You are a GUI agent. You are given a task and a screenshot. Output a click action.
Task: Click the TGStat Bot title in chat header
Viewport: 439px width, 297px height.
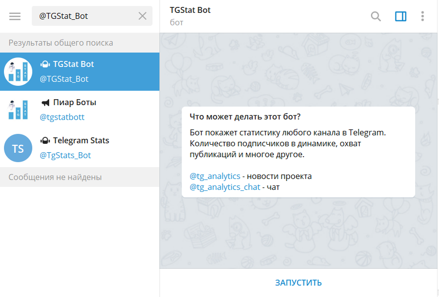coord(190,10)
